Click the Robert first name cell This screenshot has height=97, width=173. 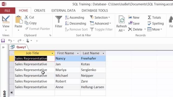pos(68,81)
